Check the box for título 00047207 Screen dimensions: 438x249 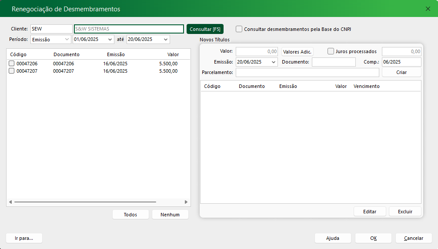click(x=12, y=71)
